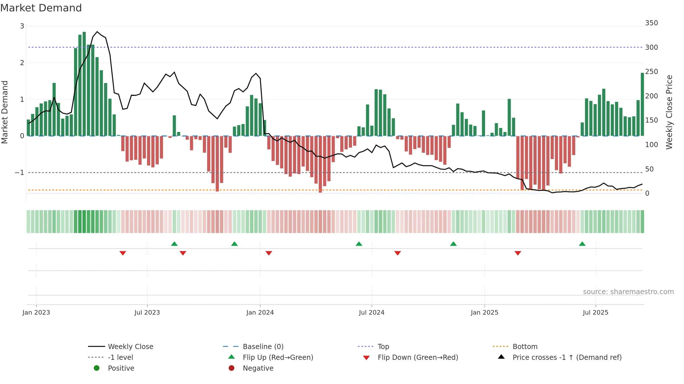684x384 pixels.
Task: Click the red Negative legend circle
Action: coord(231,368)
